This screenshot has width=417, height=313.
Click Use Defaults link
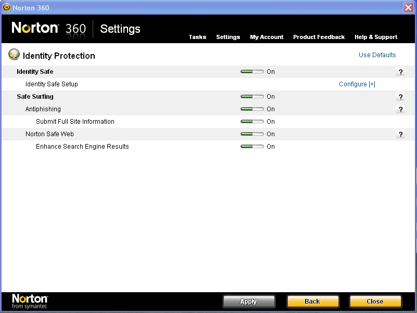[x=377, y=55]
